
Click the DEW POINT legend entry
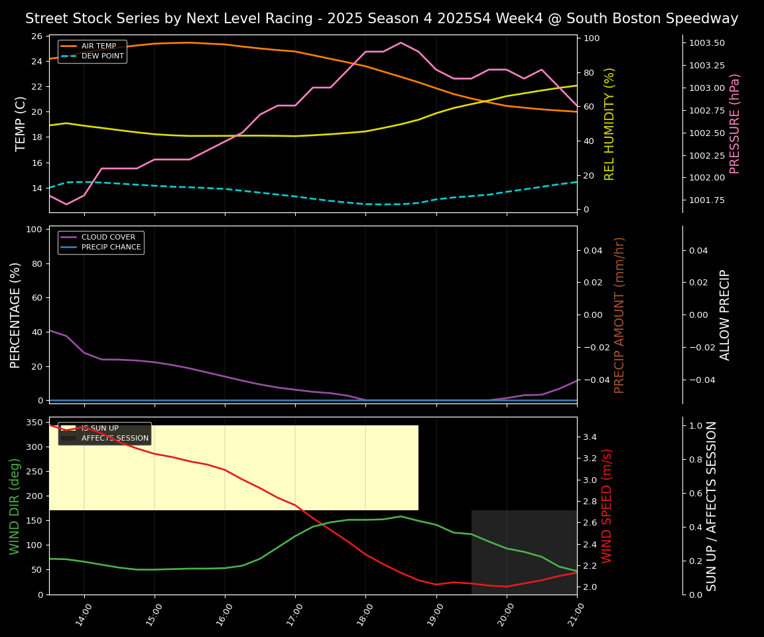point(103,56)
